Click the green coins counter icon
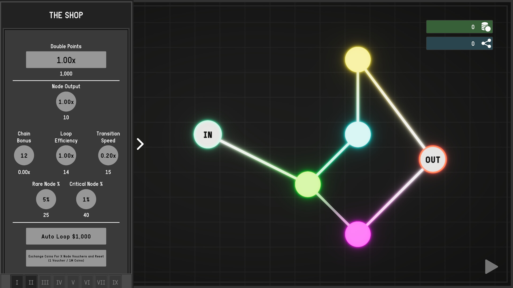Screen dimensions: 513x288 [484, 27]
